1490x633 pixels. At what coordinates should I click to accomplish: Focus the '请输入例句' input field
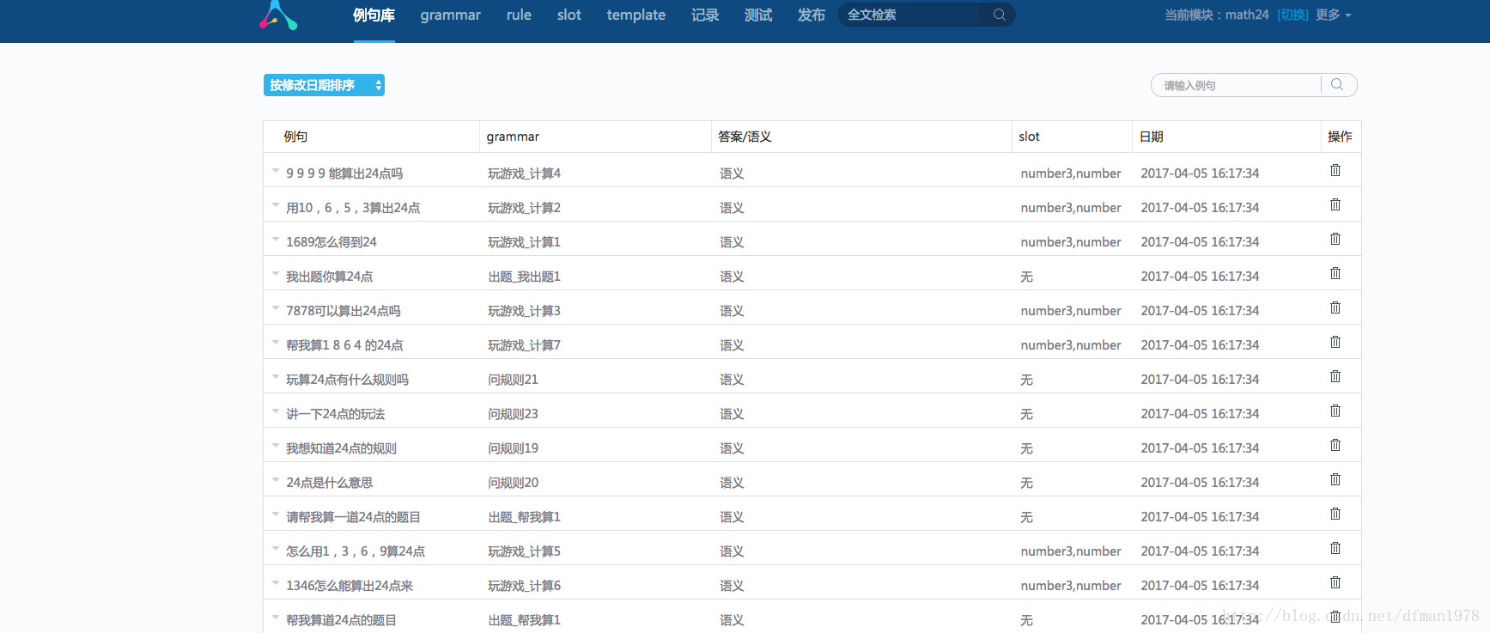1236,85
